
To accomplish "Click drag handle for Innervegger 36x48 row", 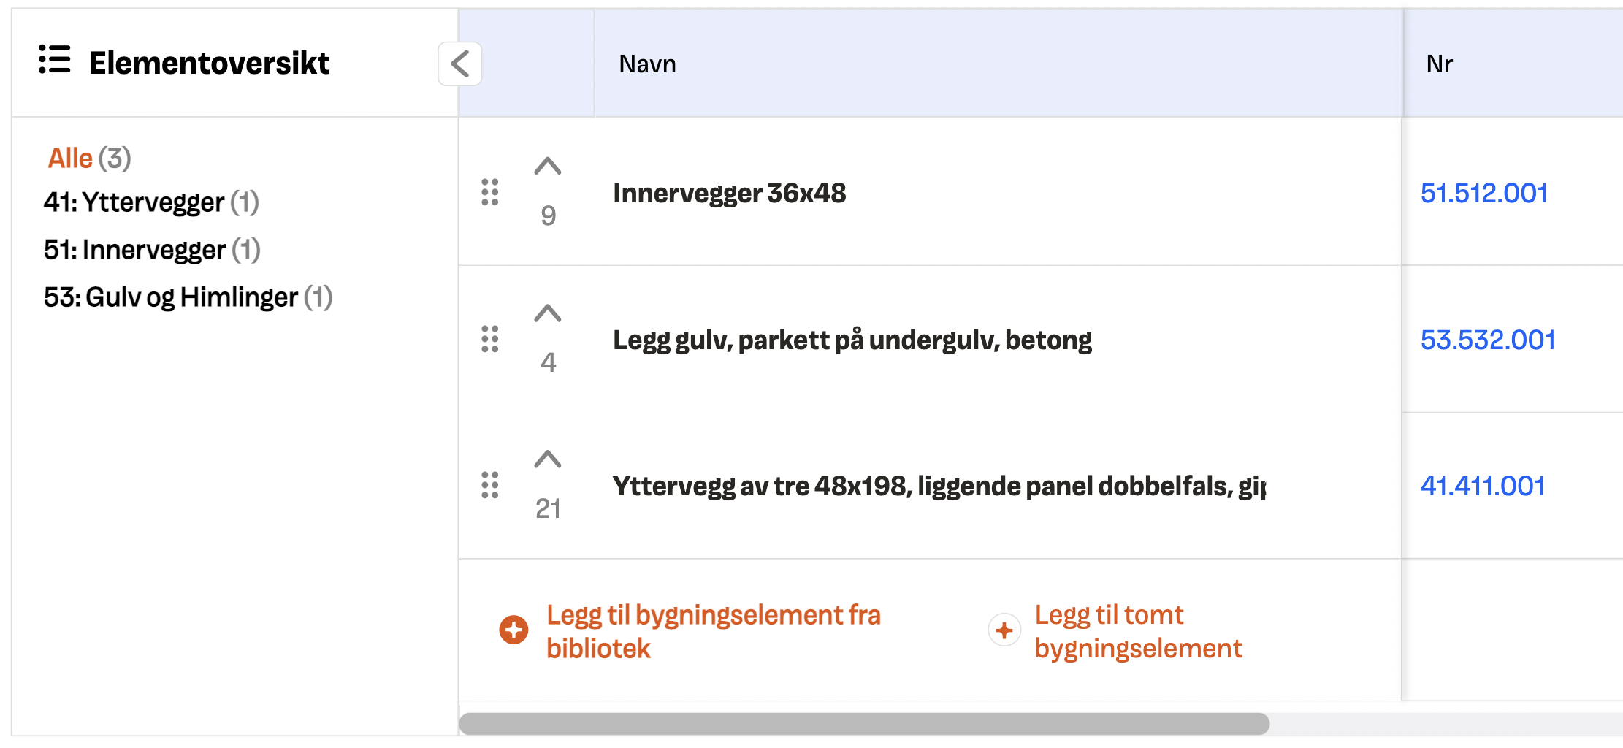I will coord(490,192).
